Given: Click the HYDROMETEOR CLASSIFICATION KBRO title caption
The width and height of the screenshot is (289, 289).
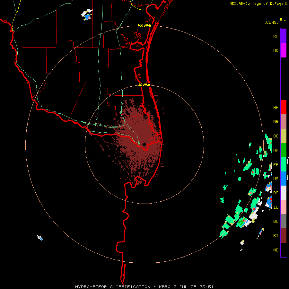Looking at the screenshot, I should pos(144,287).
